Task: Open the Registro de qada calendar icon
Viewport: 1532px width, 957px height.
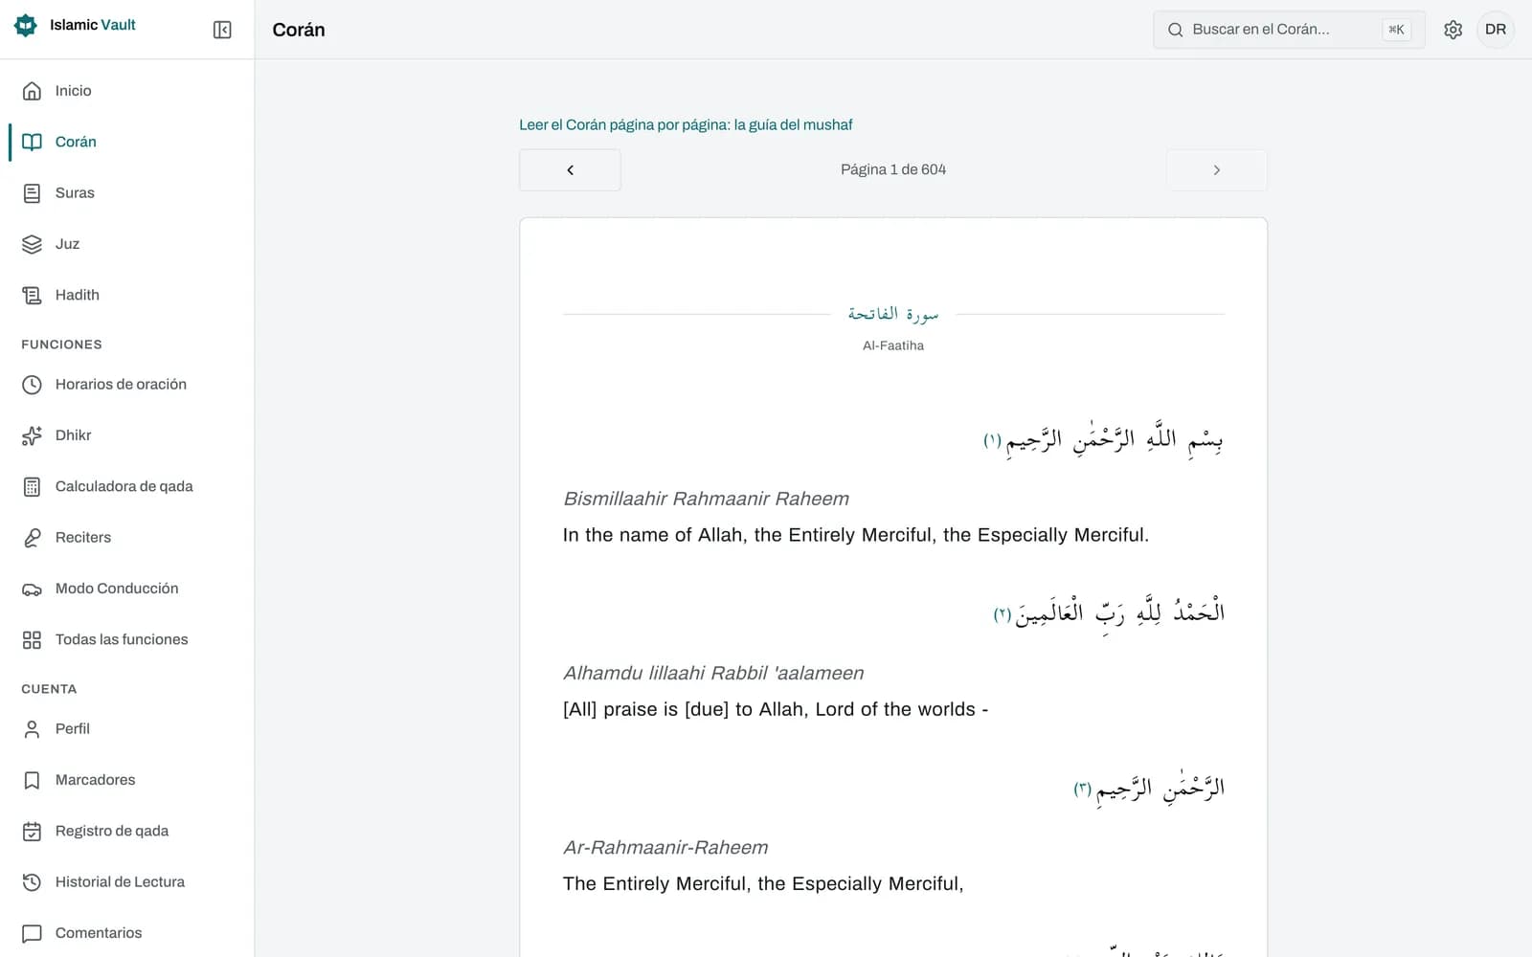Action: 32,831
